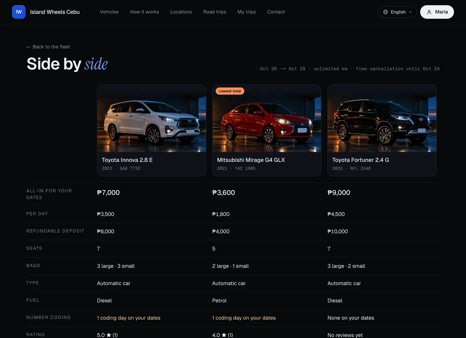Select the Toyota Innova 2.8 E title
This screenshot has width=466, height=338.
(x=127, y=160)
